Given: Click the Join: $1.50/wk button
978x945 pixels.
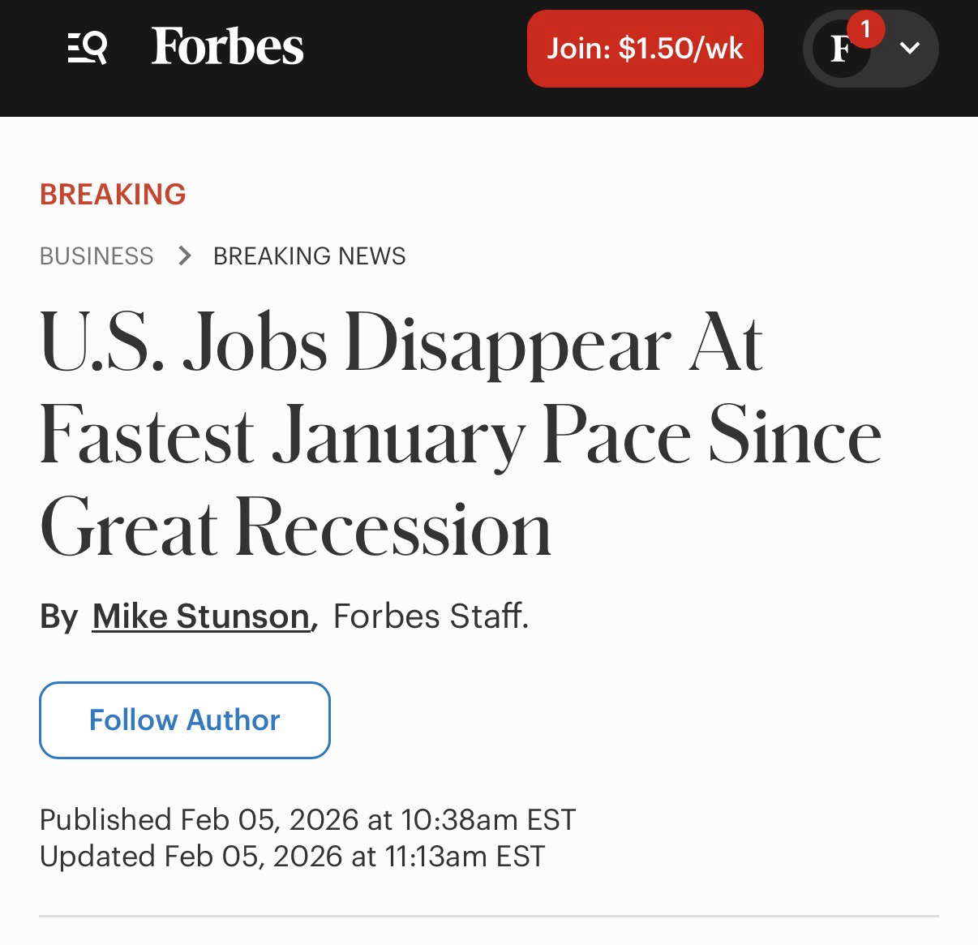Looking at the screenshot, I should [645, 49].
